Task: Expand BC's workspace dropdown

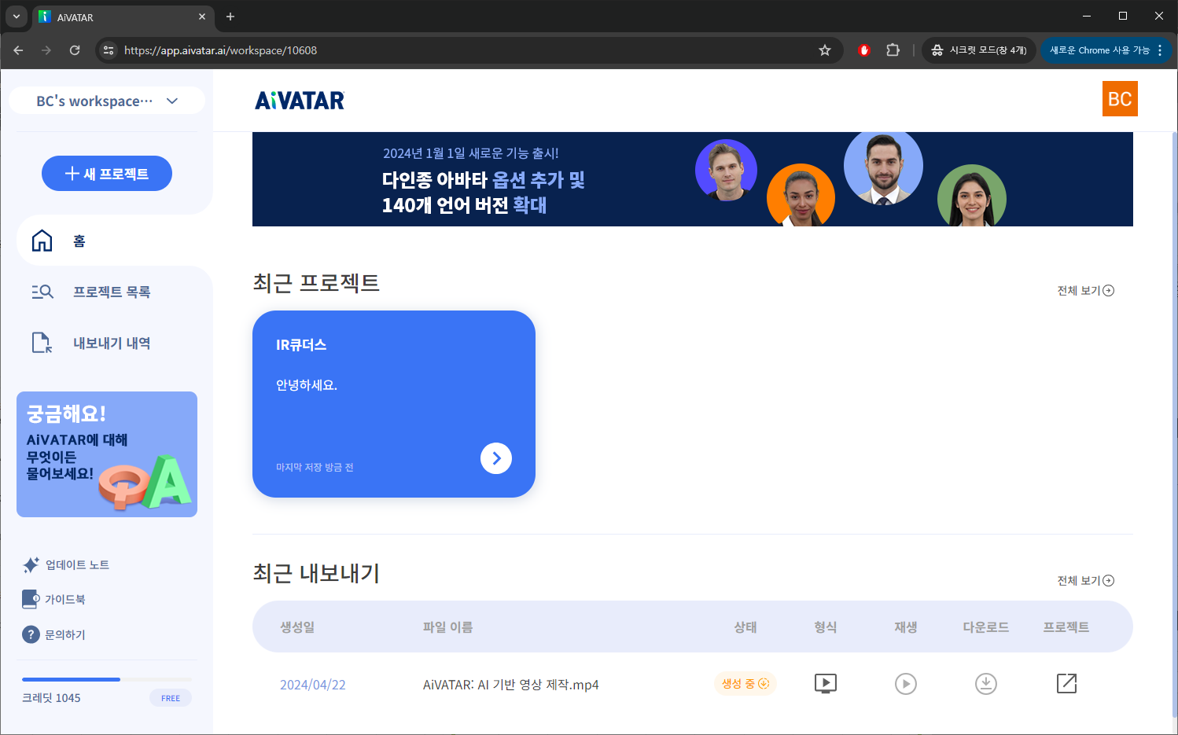Action: tap(107, 101)
